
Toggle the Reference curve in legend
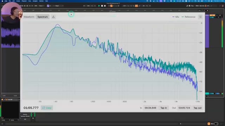188,17
